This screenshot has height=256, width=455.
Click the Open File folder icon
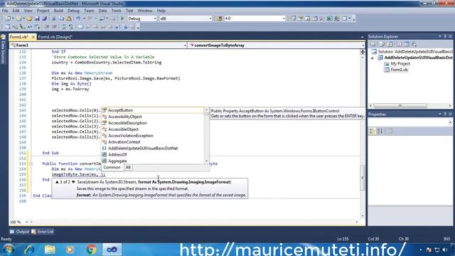click(x=29, y=18)
